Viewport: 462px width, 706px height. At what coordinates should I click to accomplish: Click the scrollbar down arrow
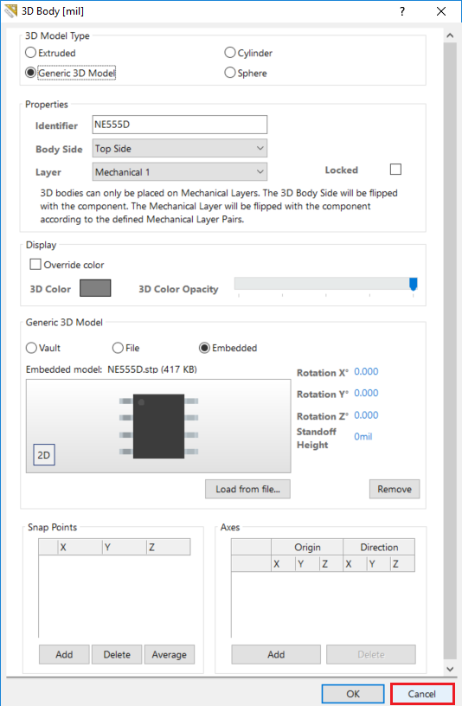coord(450,669)
